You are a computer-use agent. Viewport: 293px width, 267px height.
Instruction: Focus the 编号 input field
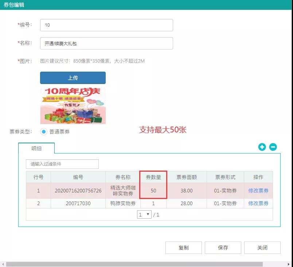(x=106, y=25)
